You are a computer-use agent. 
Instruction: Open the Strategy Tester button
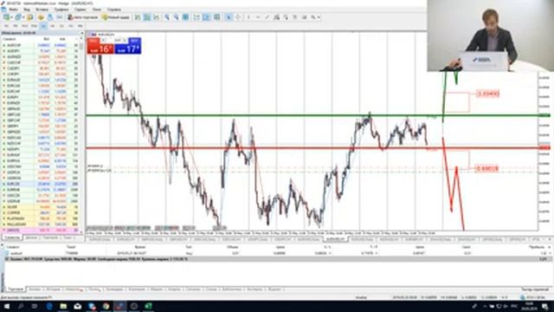(535, 289)
